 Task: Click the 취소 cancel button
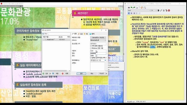point(92,74)
